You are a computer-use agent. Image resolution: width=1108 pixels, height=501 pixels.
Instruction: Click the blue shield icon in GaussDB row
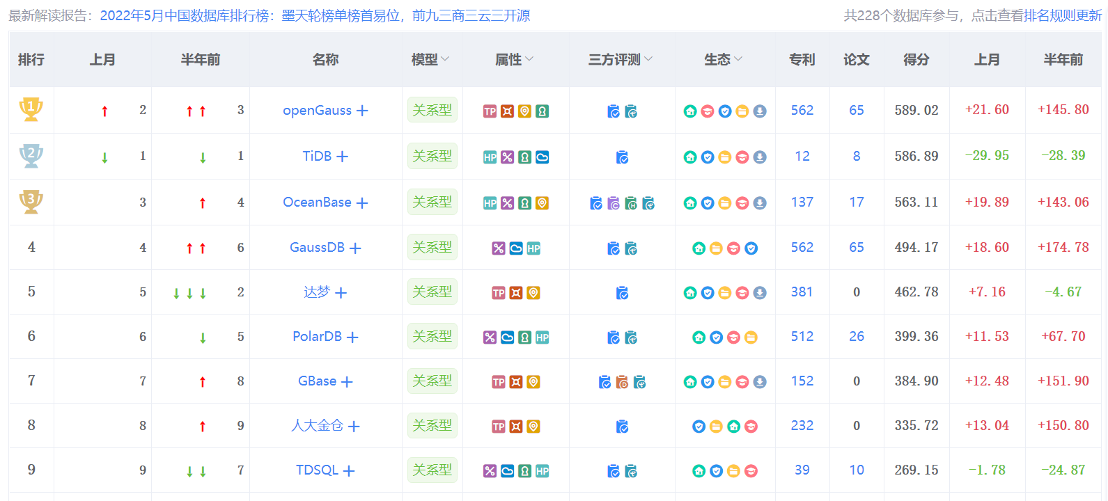click(x=751, y=248)
